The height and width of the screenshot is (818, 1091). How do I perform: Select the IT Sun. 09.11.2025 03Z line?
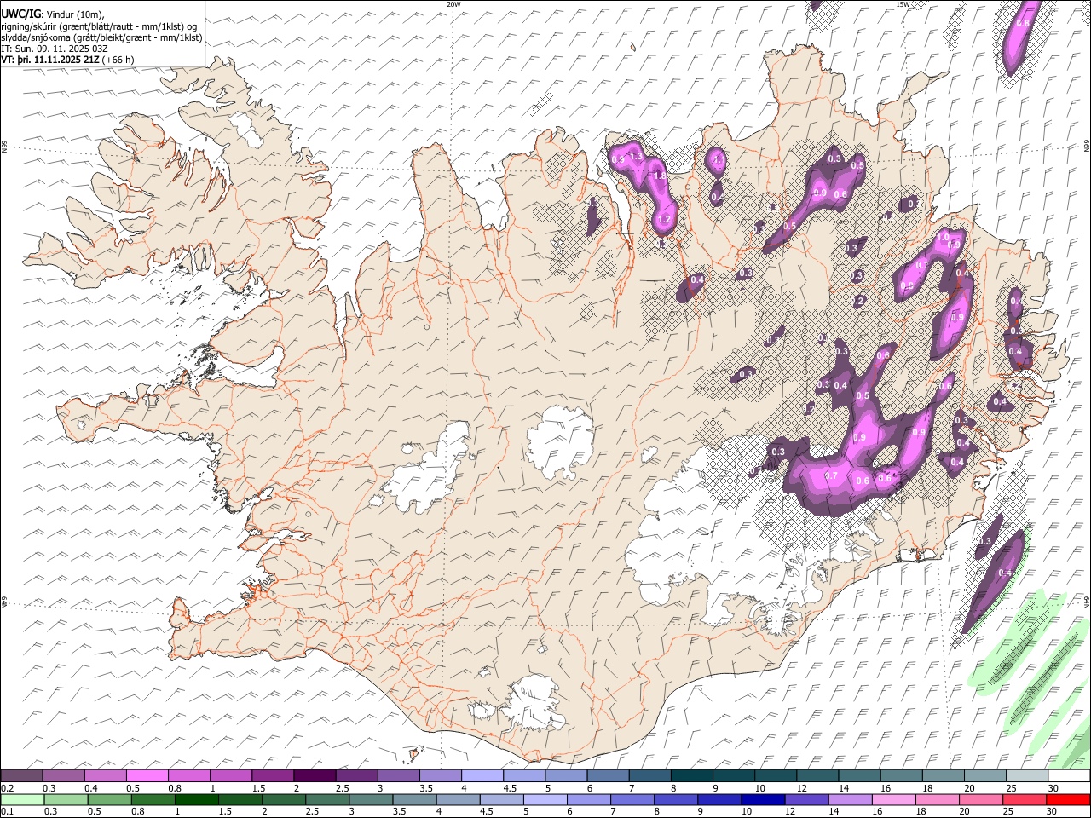(55, 49)
